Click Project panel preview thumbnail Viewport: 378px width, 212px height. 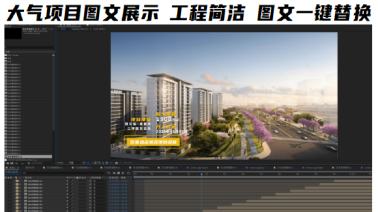pos(13,33)
